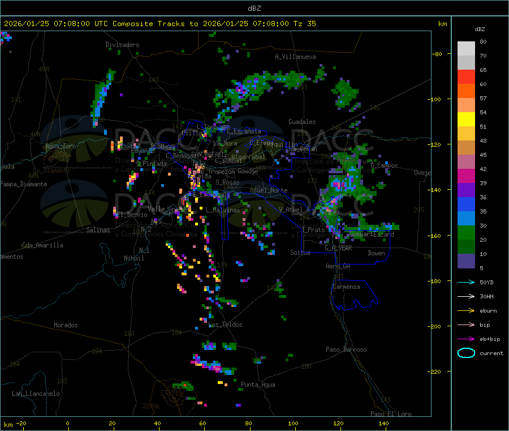The width and height of the screenshot is (509, 431).
Task: Click the 'S_Rosas' map label
Action: point(227,182)
